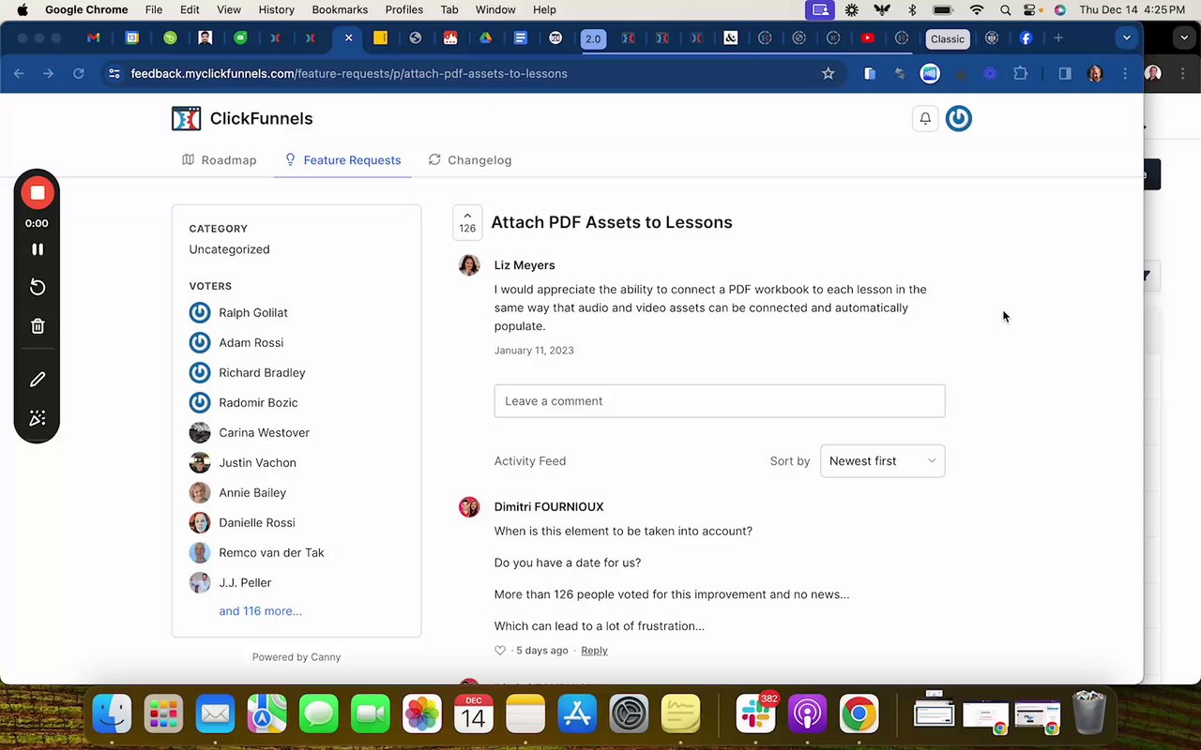Open the Bluetooth menu
This screenshot has width=1201, height=750.
[912, 9]
